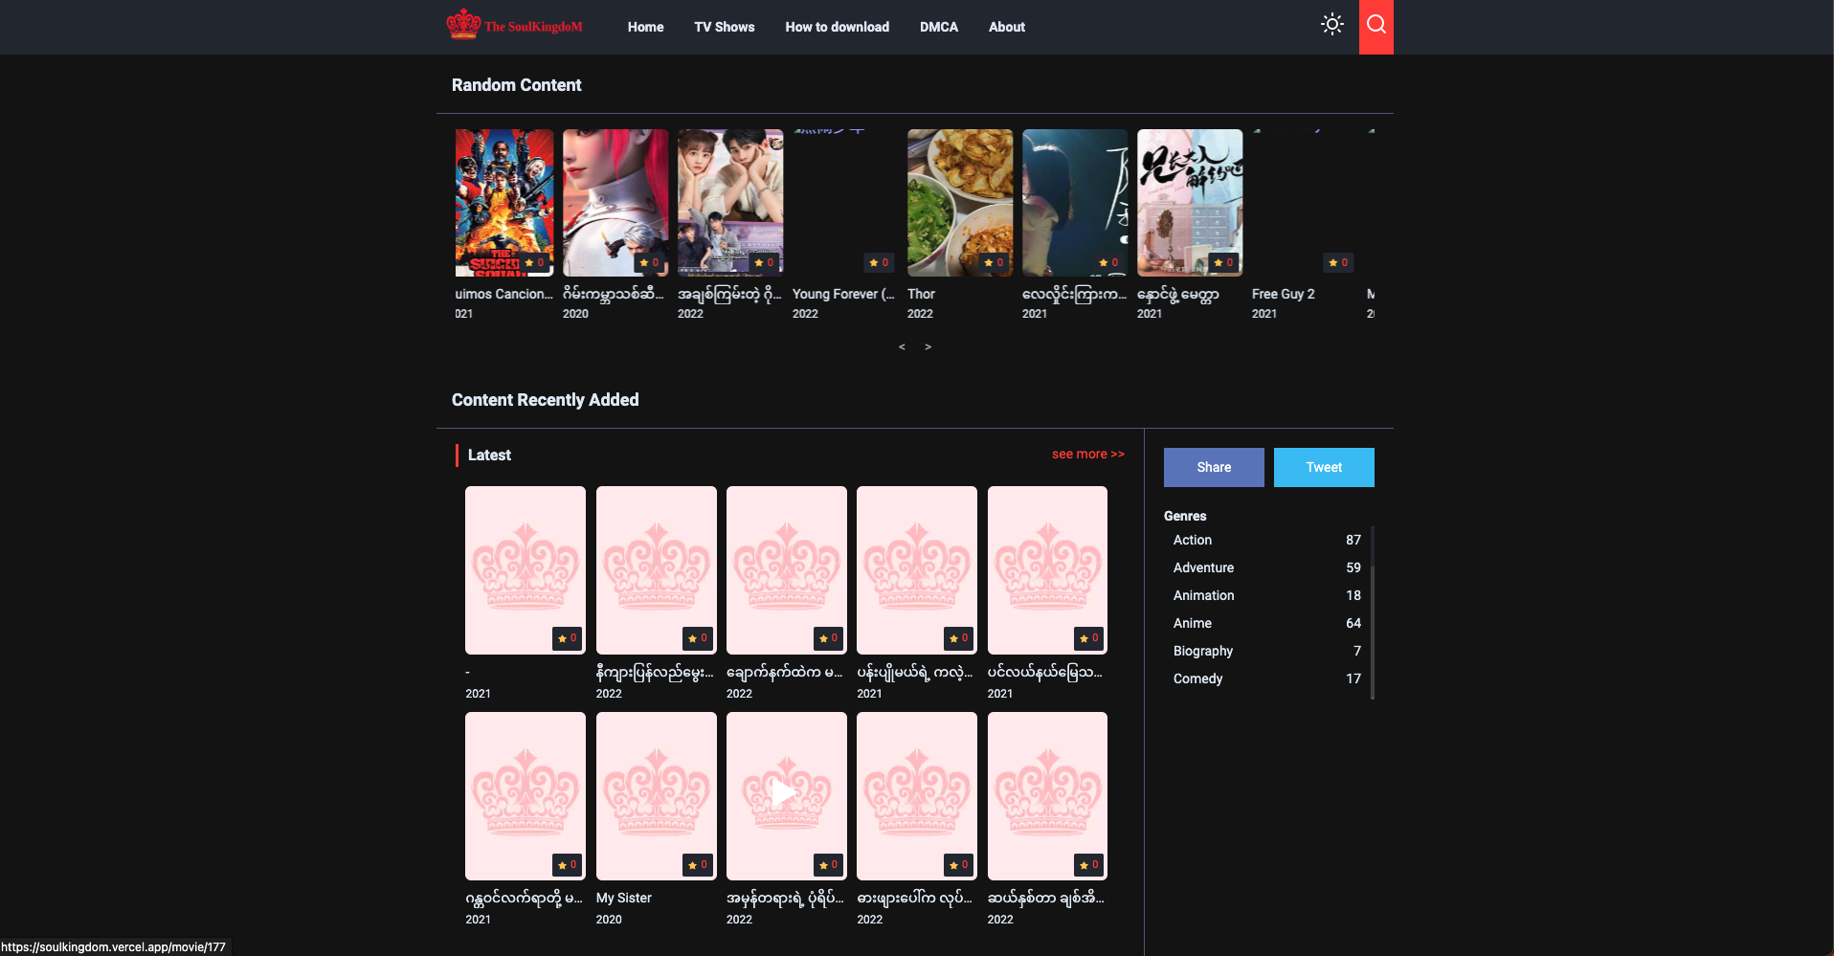The height and width of the screenshot is (956, 1834).
Task: Click the Share button
Action: pos(1213,467)
